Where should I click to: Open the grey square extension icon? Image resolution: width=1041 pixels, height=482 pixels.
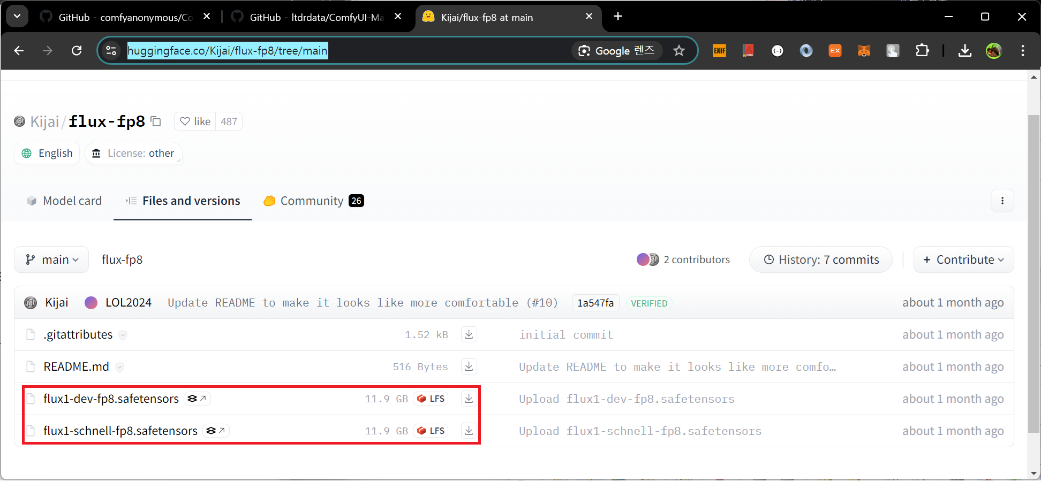pyautogui.click(x=893, y=50)
